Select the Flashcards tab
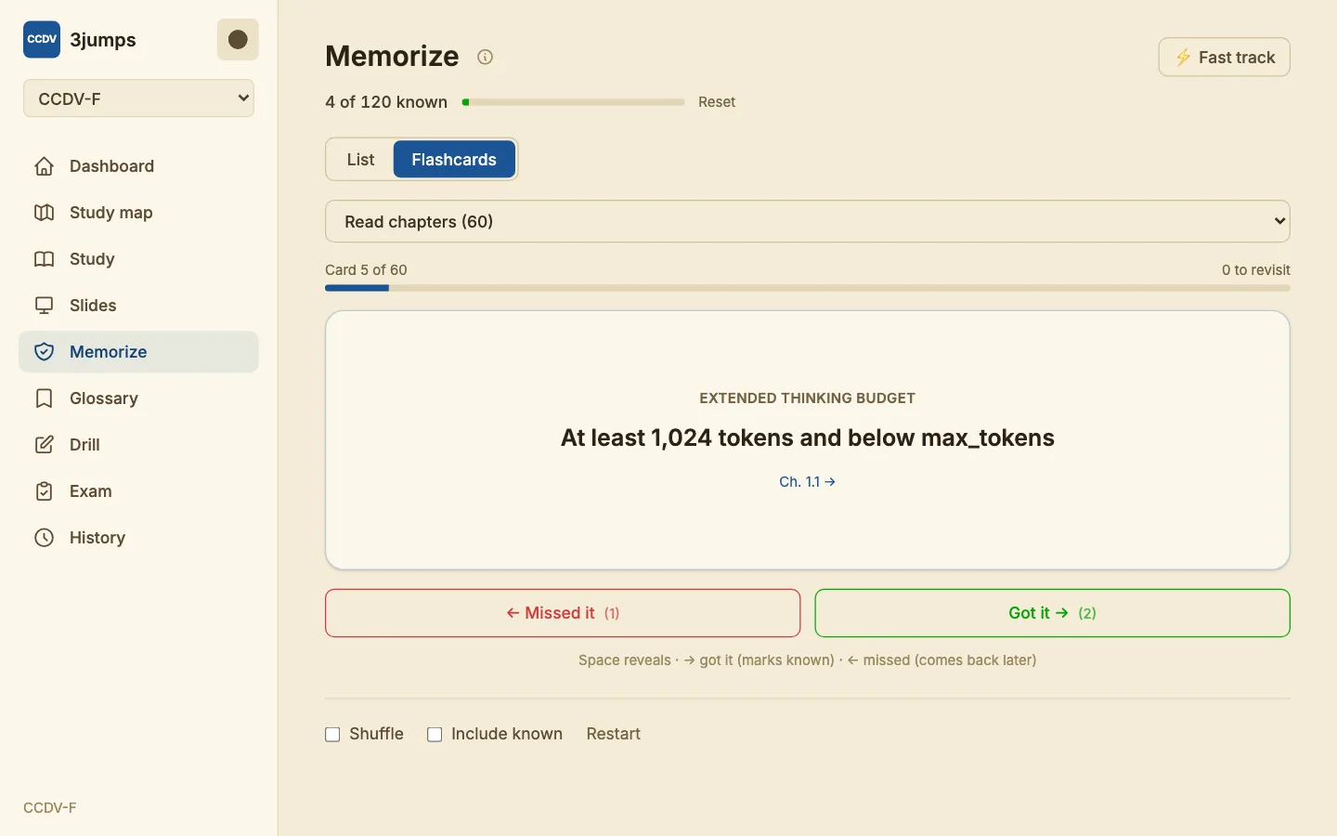Viewport: 1337px width, 836px height. point(454,160)
